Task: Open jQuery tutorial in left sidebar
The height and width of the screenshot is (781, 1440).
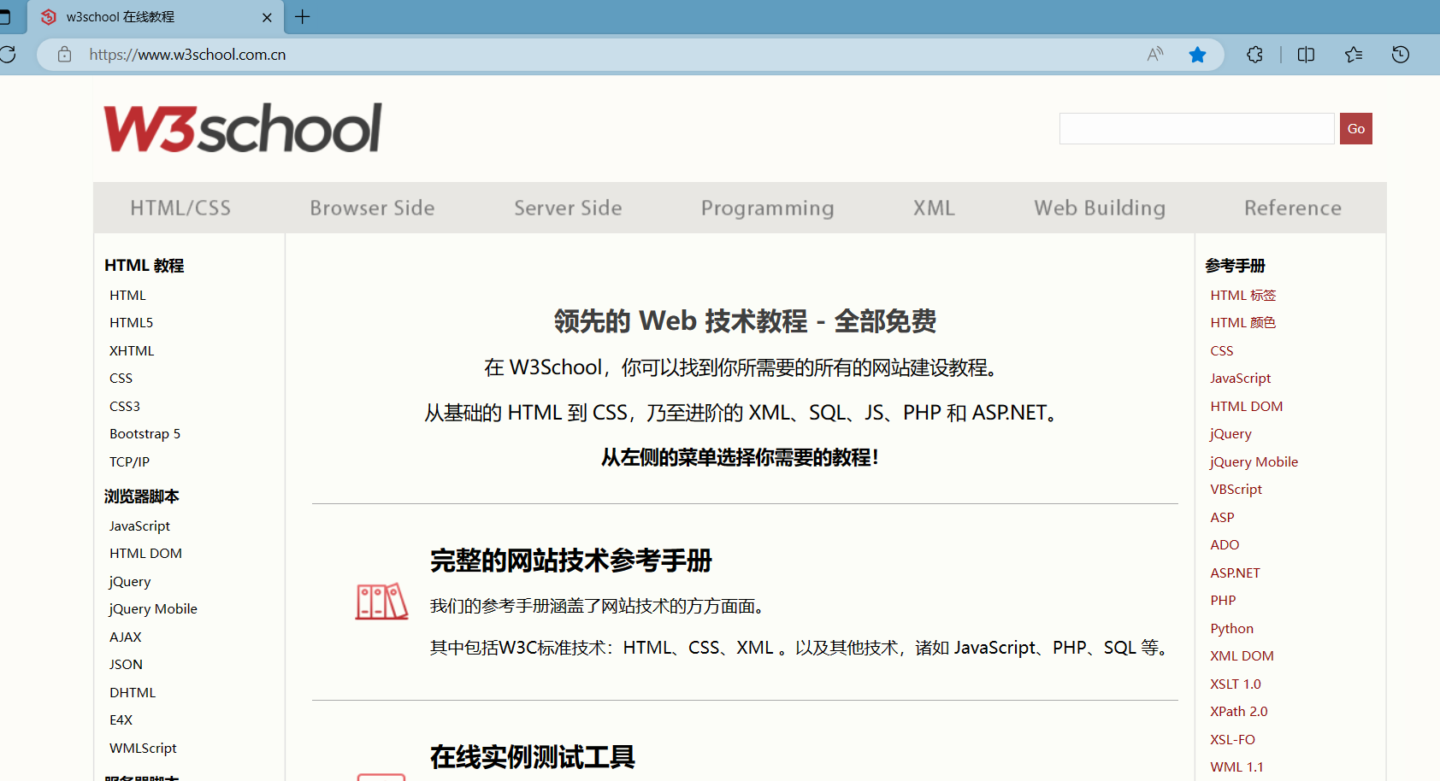Action: [130, 581]
